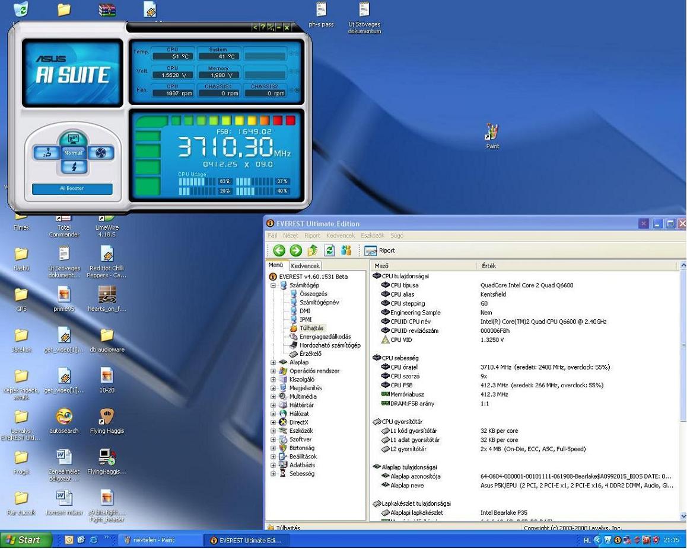Switch to névtelen - Paint in taskbar
This screenshot has height=549, width=687.
[x=160, y=540]
